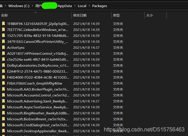Click folder icon of c5e2524a-ea46-4f67 row

(3, 59)
